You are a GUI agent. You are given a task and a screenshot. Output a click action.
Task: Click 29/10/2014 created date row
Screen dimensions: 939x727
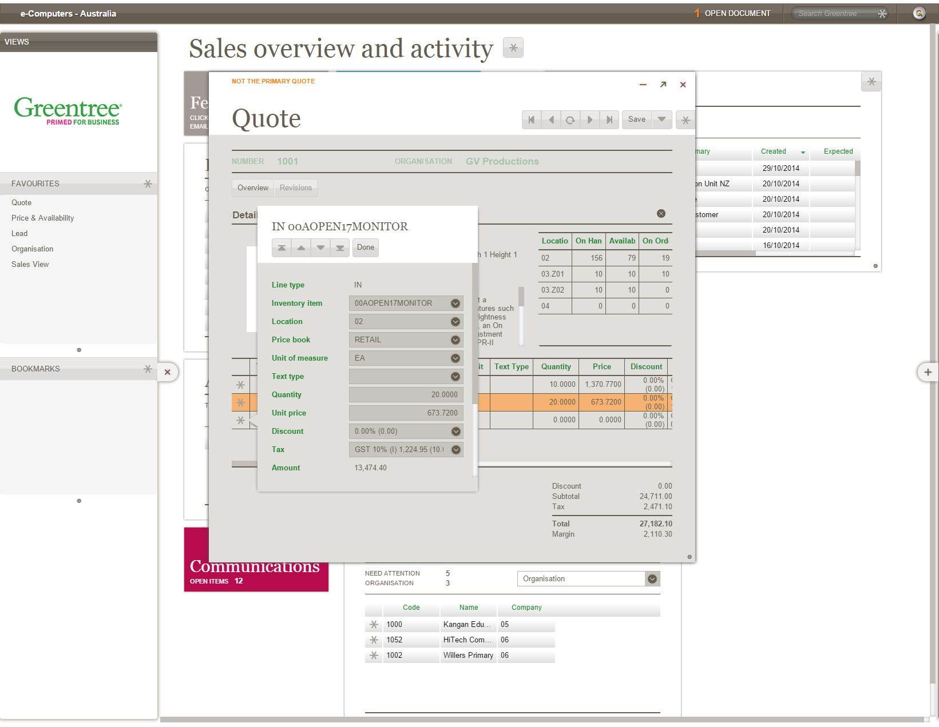click(x=781, y=168)
